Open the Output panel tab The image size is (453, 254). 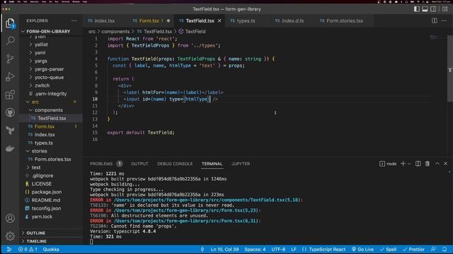(x=139, y=164)
